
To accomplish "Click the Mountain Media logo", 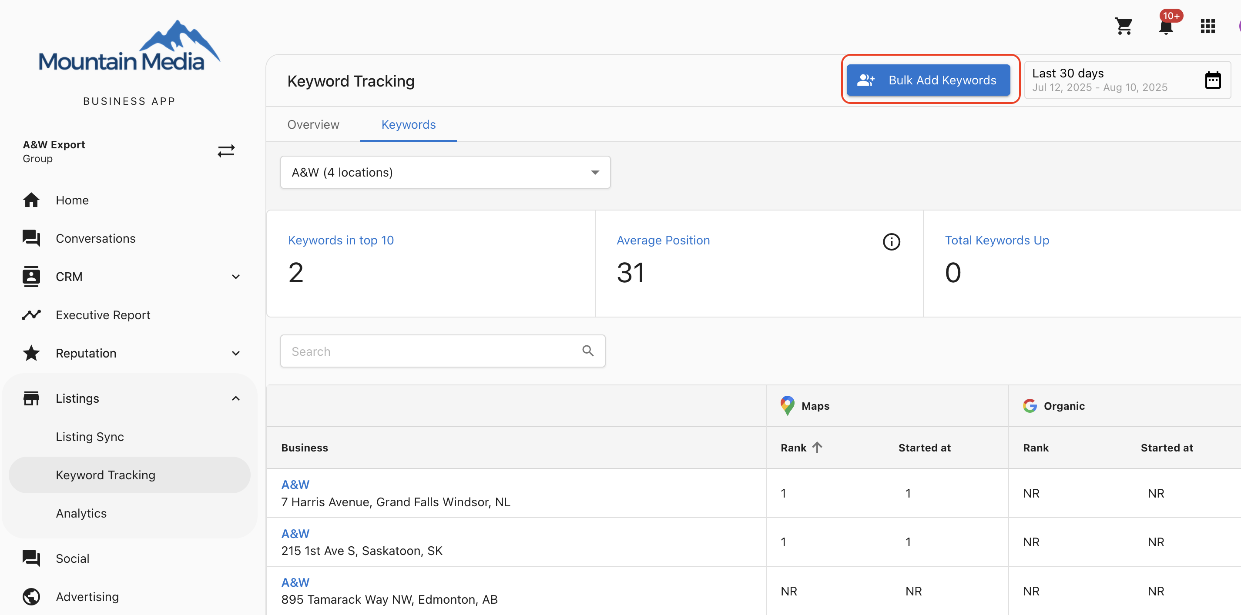I will [129, 46].
